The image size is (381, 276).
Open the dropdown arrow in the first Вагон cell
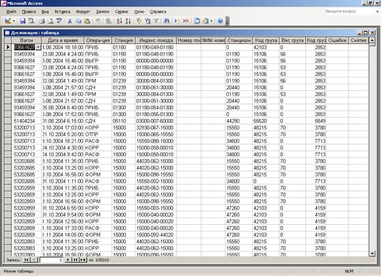38,47
